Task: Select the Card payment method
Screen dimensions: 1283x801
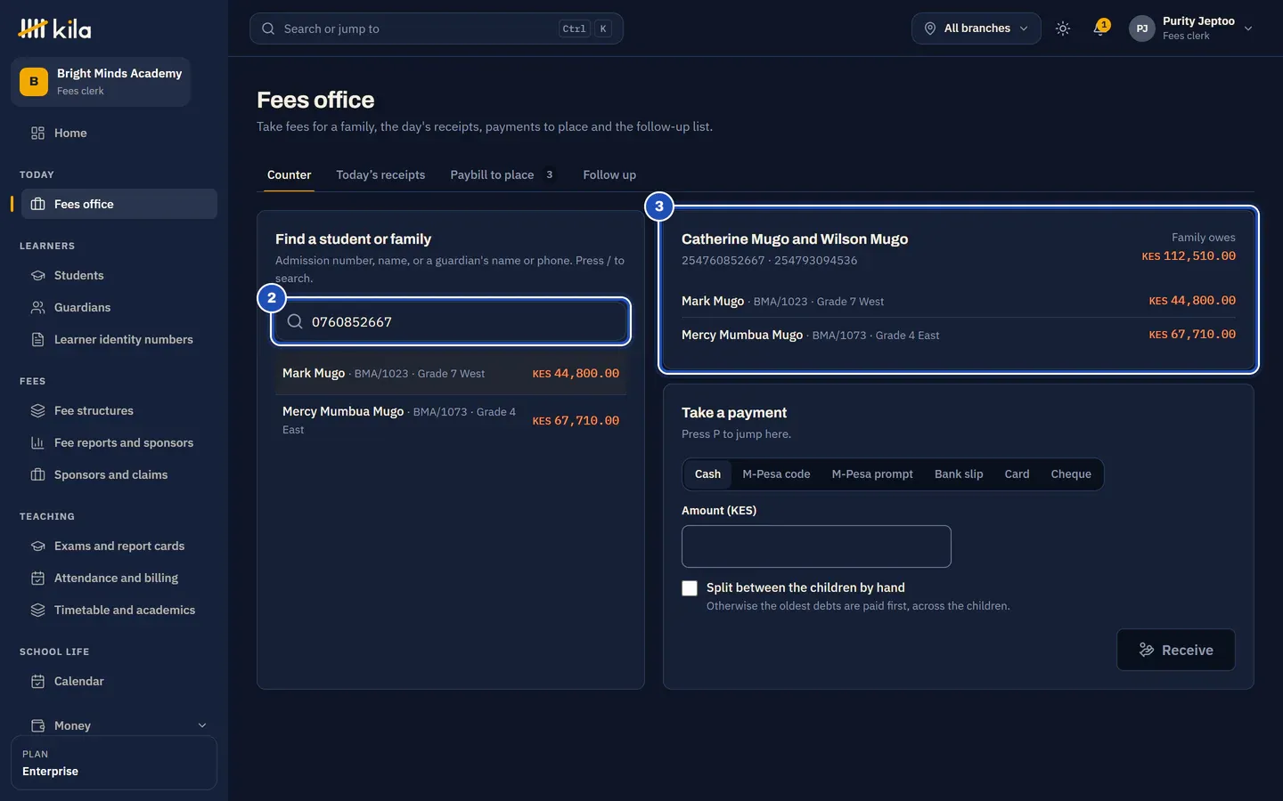Action: (1017, 474)
